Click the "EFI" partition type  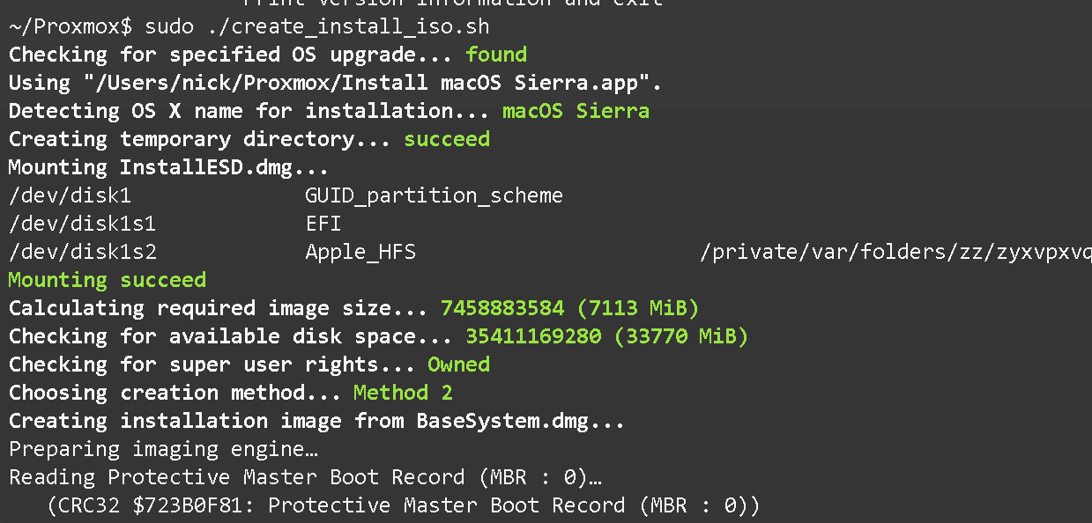pos(323,224)
